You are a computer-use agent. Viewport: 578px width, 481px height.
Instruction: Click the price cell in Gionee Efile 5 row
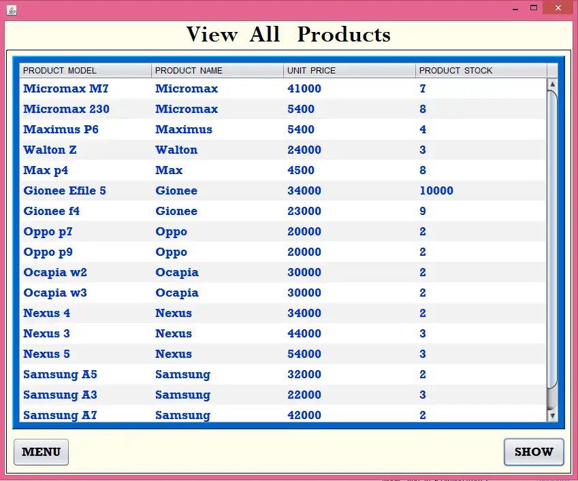pyautogui.click(x=349, y=190)
